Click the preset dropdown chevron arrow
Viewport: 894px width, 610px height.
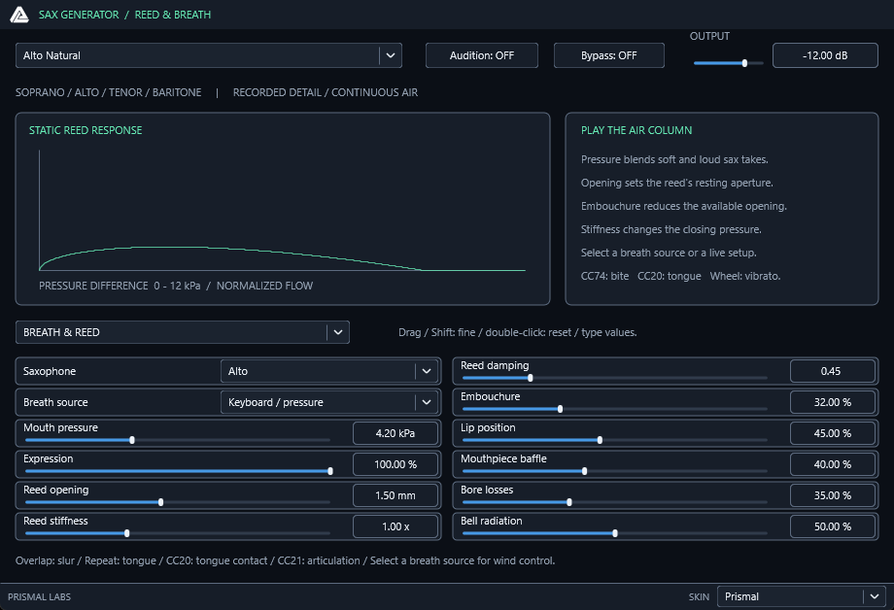tap(391, 55)
